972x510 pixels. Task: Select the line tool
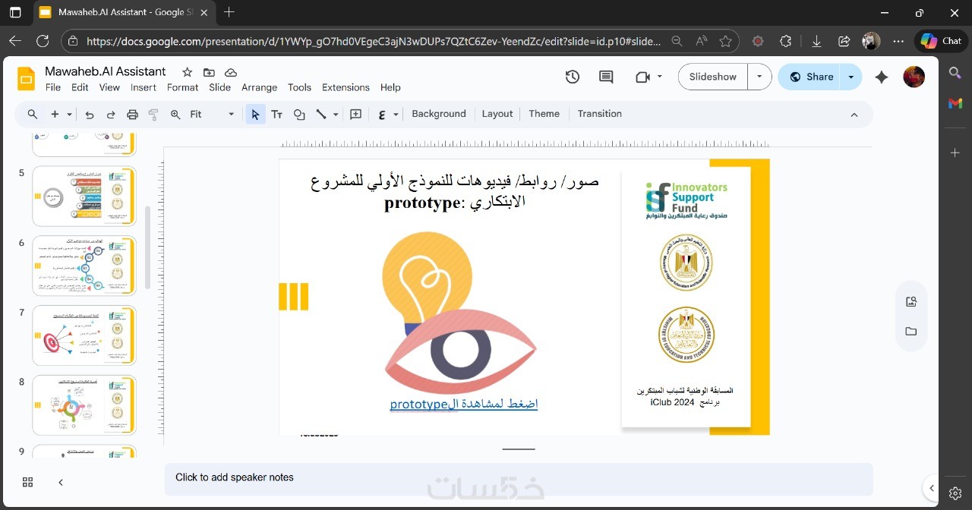point(321,115)
